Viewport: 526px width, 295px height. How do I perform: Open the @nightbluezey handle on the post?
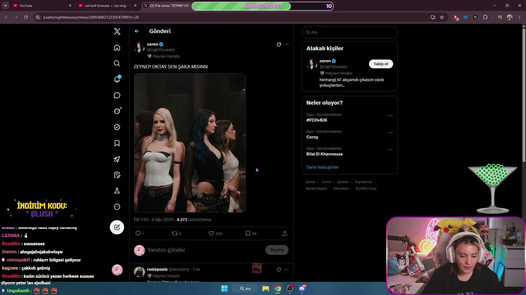click(x=161, y=50)
